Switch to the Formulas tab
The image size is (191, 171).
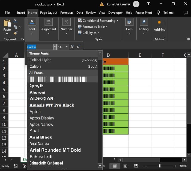pyautogui.click(x=67, y=13)
